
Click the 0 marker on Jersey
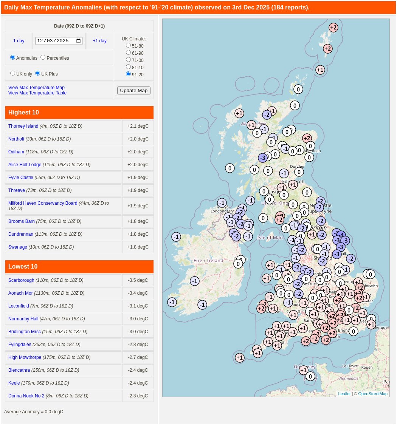tap(310, 376)
